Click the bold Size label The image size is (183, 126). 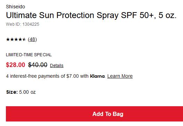click(12, 92)
